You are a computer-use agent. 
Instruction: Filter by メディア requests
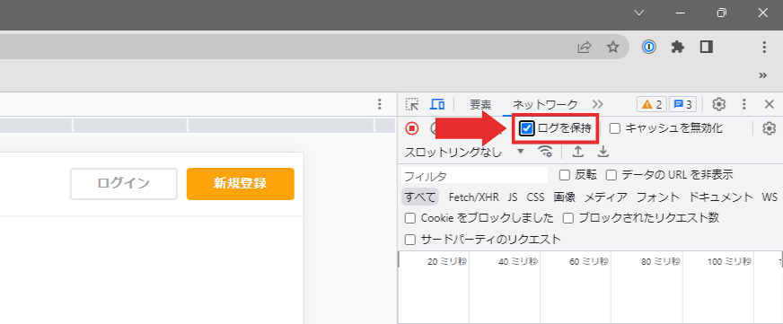point(606,197)
